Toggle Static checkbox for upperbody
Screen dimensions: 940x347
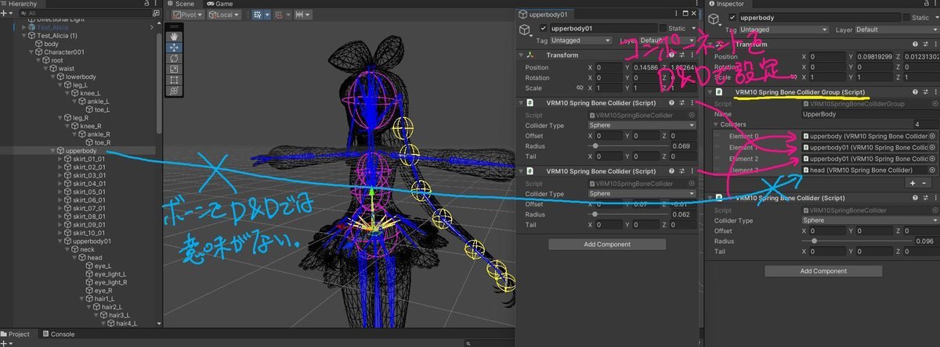click(906, 17)
